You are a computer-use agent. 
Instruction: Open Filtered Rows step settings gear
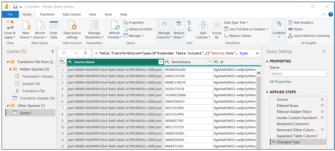pyautogui.click(x=322, y=105)
